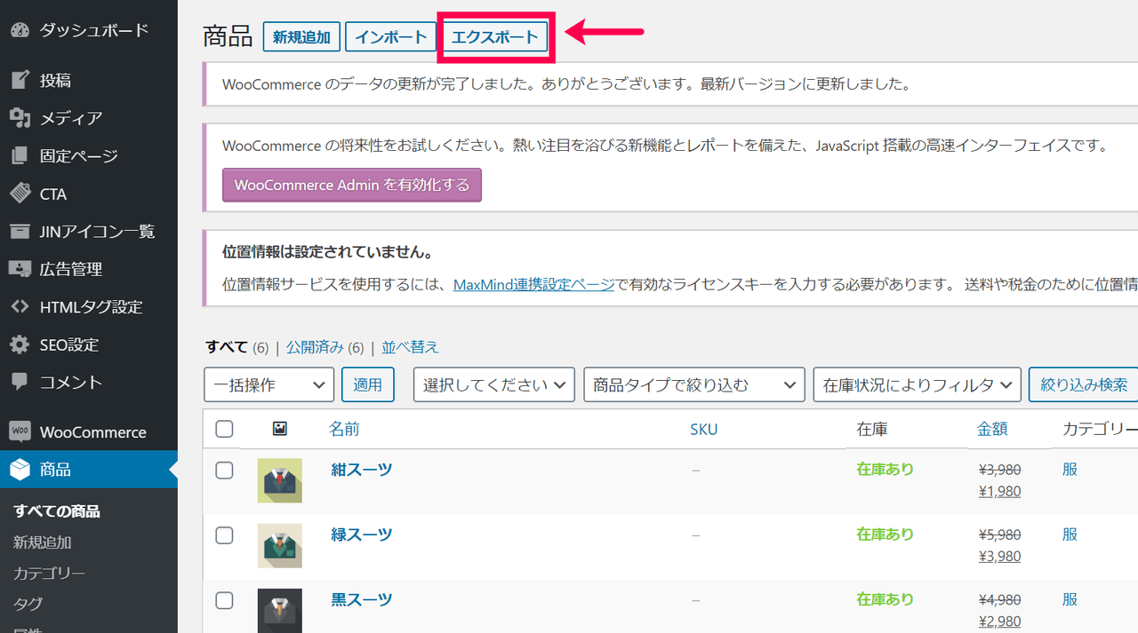Click the media icon beside メディア

pyautogui.click(x=20, y=118)
